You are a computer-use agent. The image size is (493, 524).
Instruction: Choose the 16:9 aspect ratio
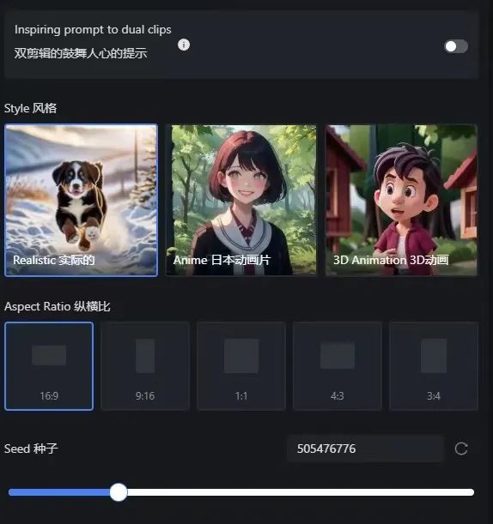click(49, 366)
